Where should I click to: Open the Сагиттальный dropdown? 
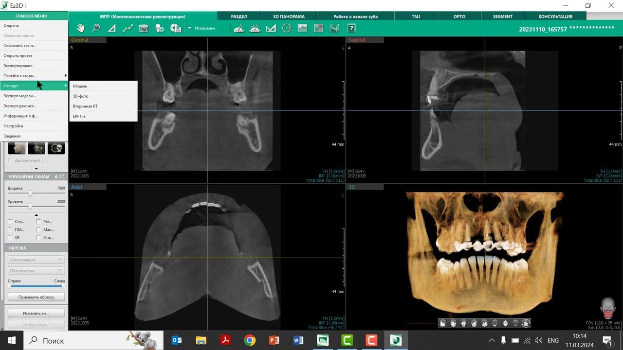pos(36,260)
